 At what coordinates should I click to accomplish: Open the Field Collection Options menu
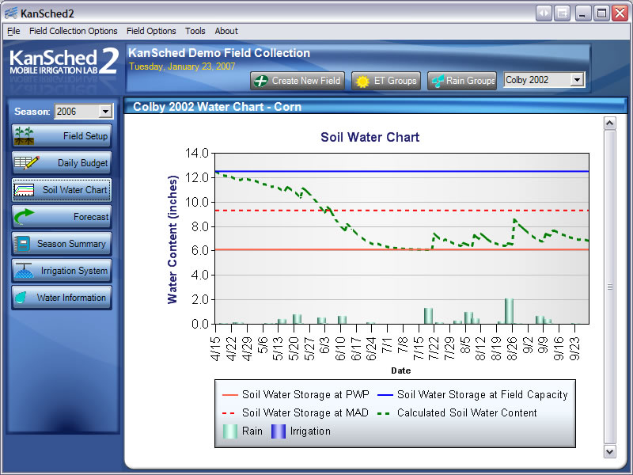coord(73,31)
